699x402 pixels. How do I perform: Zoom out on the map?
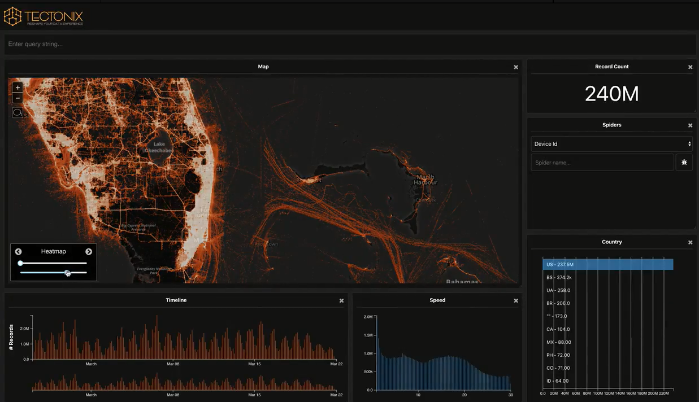click(x=18, y=98)
